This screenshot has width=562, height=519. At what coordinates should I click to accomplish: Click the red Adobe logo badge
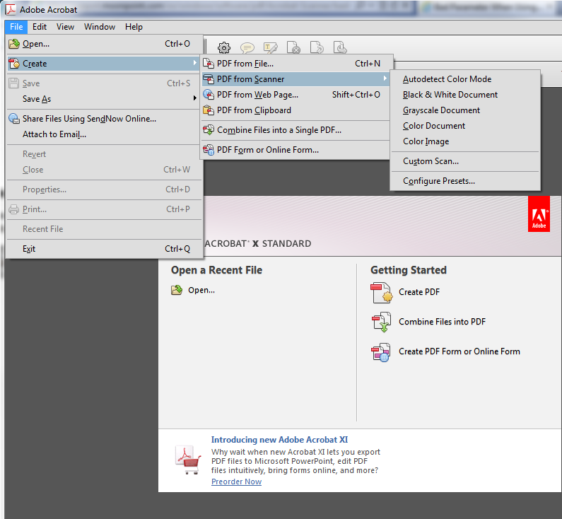pos(539,214)
